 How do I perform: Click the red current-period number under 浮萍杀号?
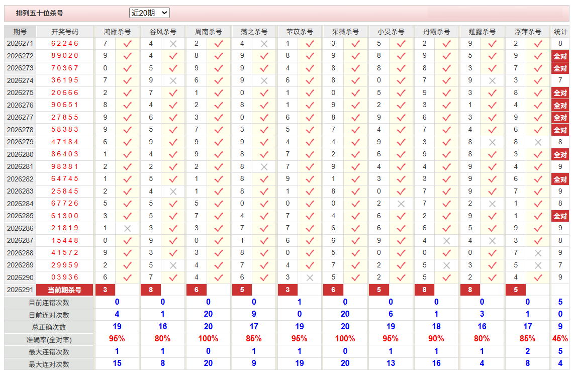click(x=516, y=290)
